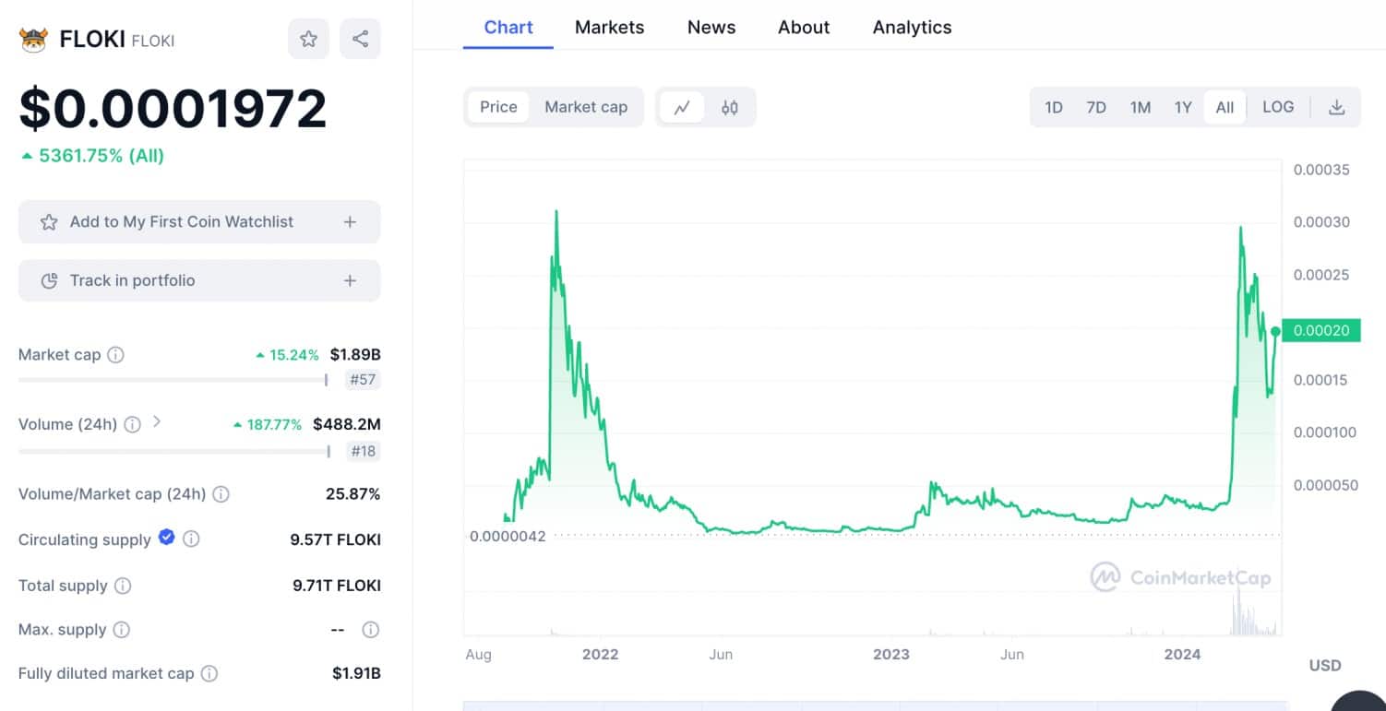Star FLOKI as a favorite
This screenshot has height=711, width=1386.
point(308,39)
